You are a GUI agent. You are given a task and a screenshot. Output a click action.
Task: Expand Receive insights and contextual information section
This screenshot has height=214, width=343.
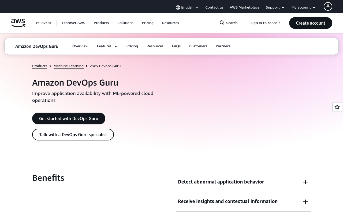(x=243, y=202)
